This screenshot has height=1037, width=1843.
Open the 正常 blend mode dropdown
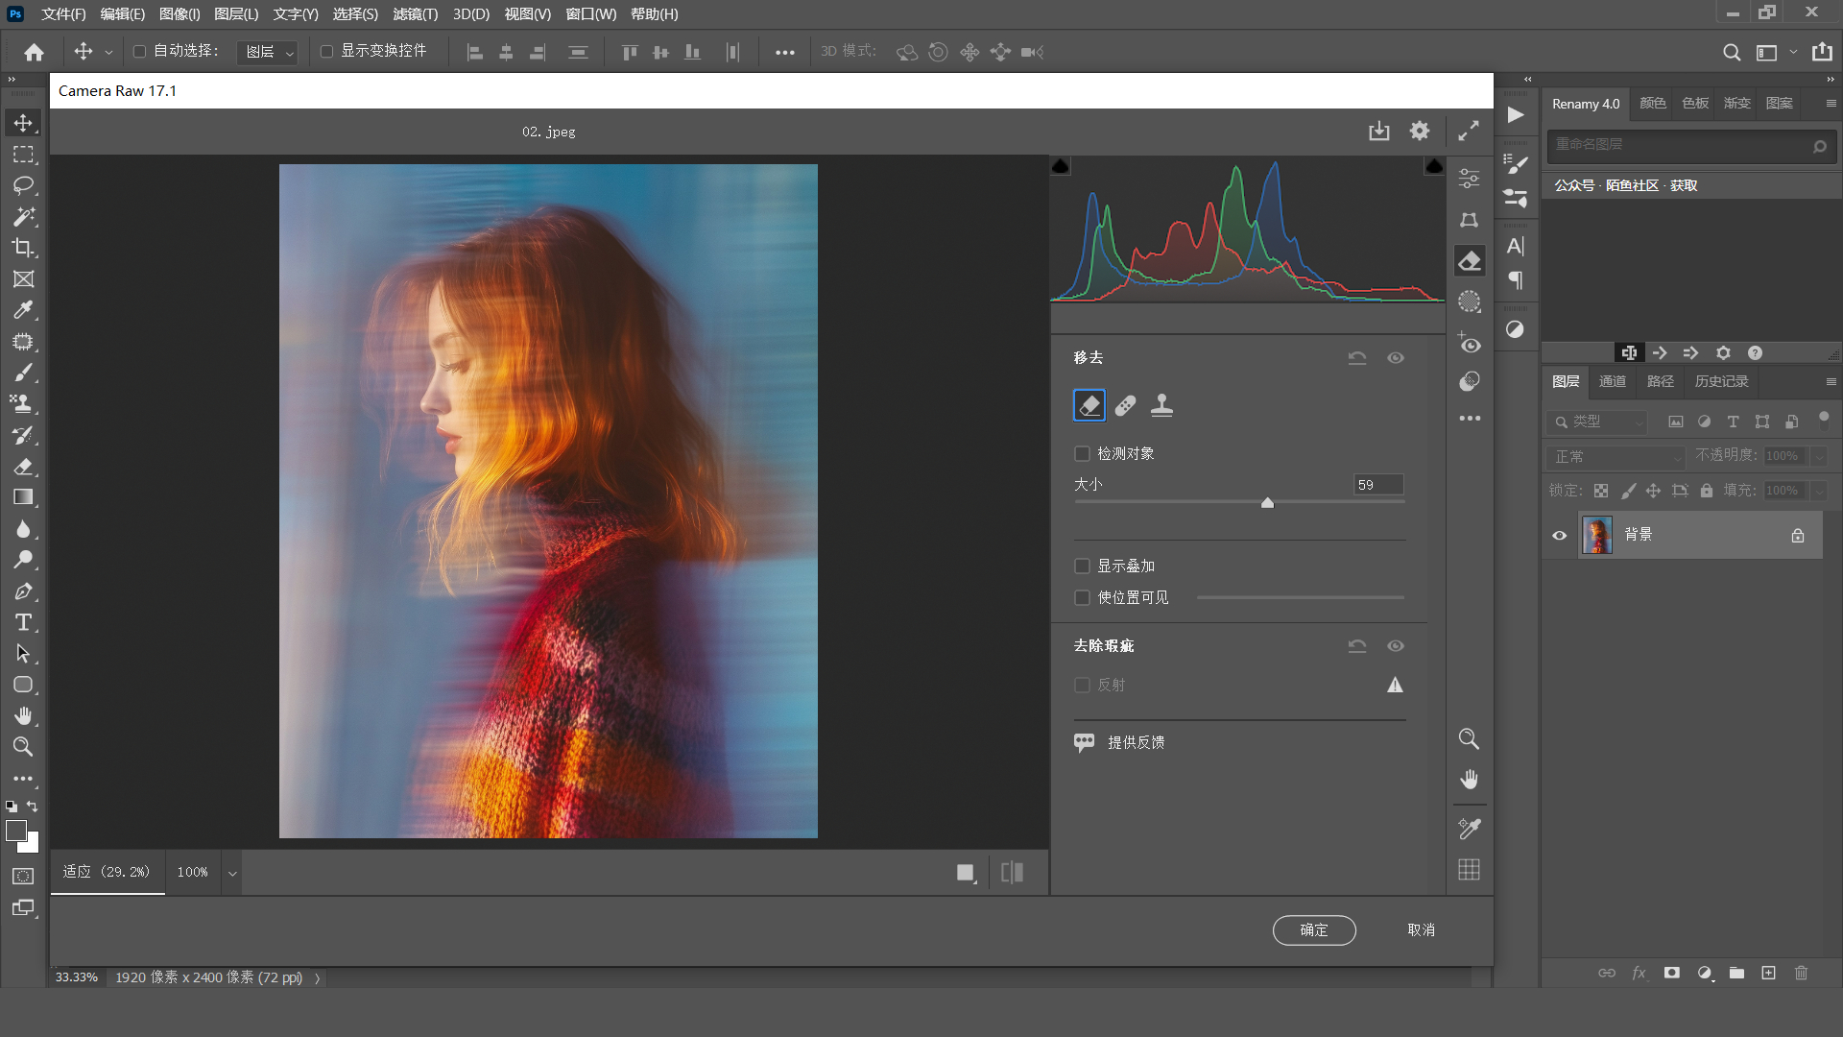1616,457
